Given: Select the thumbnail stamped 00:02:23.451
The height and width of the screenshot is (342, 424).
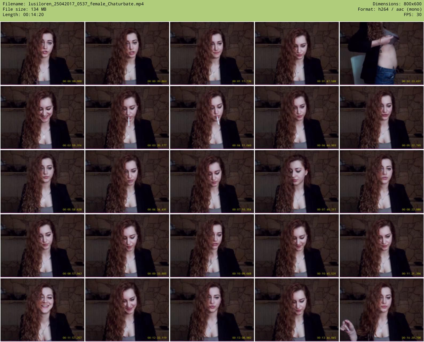Looking at the screenshot, I should tap(382, 53).
